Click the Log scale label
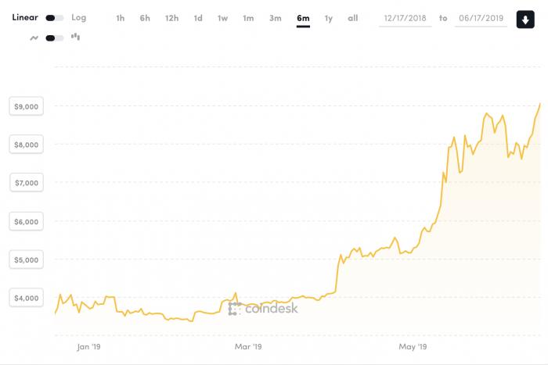Screen dimensions: 548x365 pyautogui.click(x=79, y=17)
